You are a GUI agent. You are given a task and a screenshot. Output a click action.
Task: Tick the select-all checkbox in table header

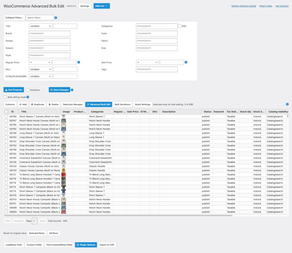coord(6,112)
